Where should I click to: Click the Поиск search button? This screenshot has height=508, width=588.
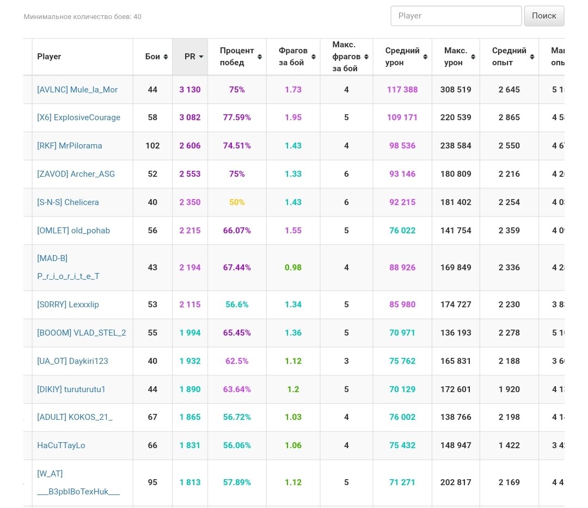[544, 16]
